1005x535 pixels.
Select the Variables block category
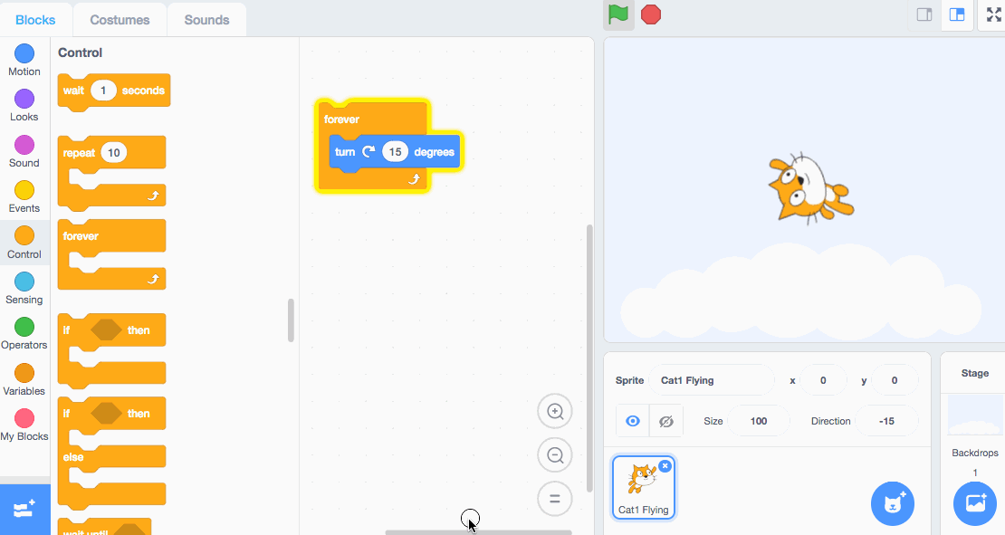pos(24,380)
